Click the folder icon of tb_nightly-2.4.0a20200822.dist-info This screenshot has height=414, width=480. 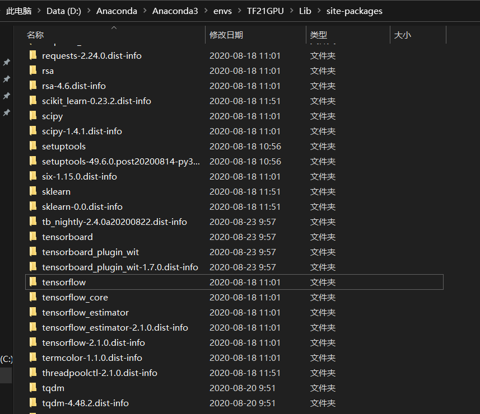(x=33, y=222)
